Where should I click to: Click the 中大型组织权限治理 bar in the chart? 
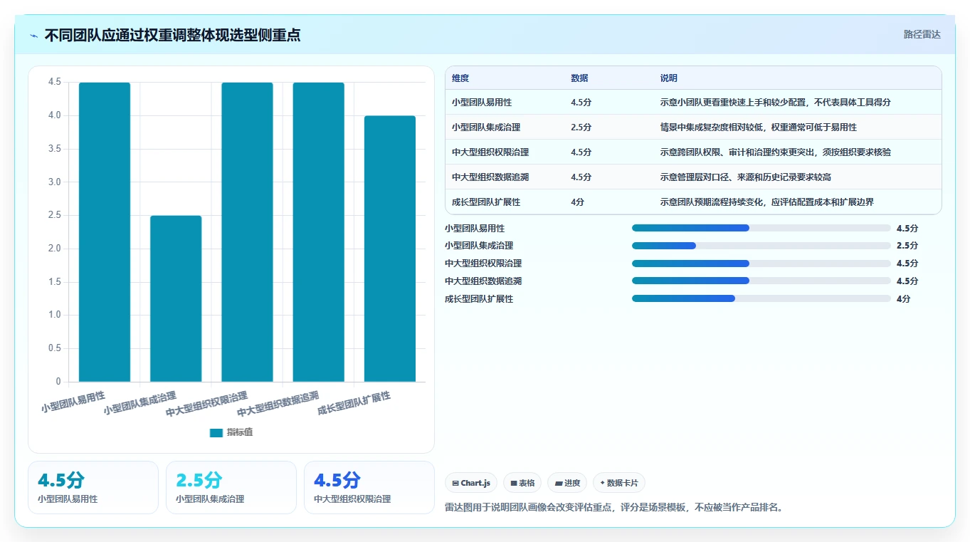point(247,232)
